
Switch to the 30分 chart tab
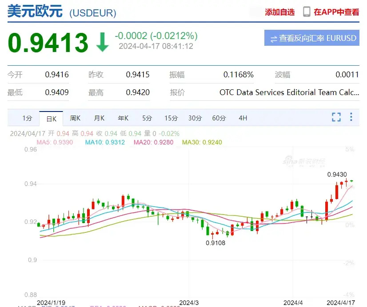[195, 118]
